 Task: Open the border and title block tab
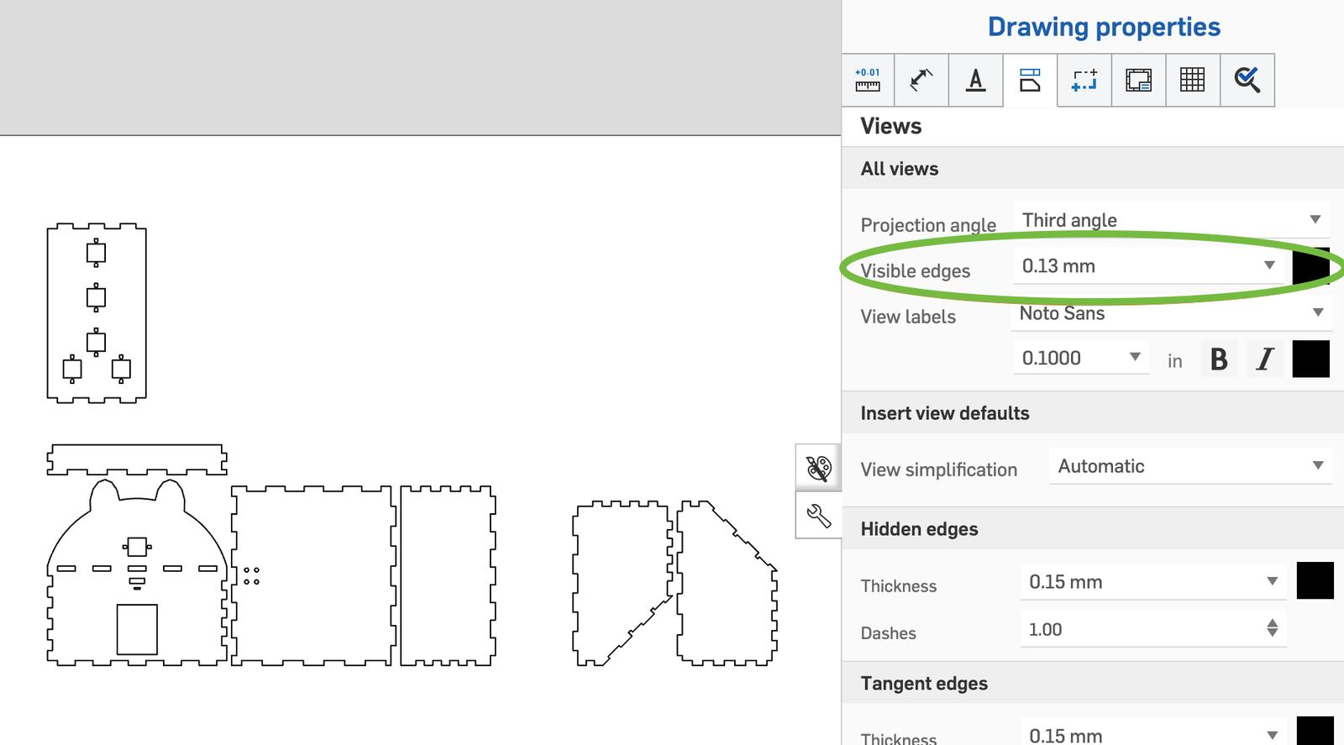[x=1138, y=80]
